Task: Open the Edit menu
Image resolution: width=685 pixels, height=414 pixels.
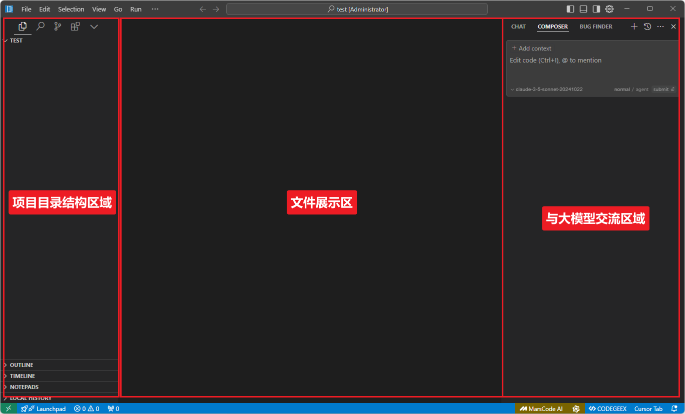Action: point(45,9)
